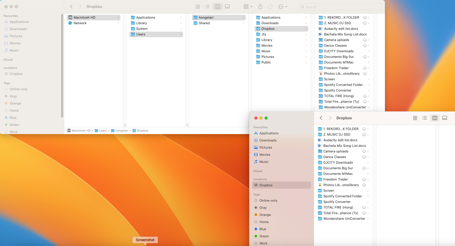Click Macintosh HD in back window path bar

coord(79,131)
